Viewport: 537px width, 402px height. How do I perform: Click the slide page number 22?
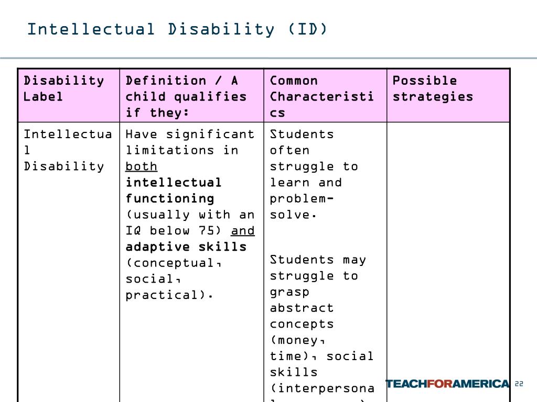click(519, 384)
